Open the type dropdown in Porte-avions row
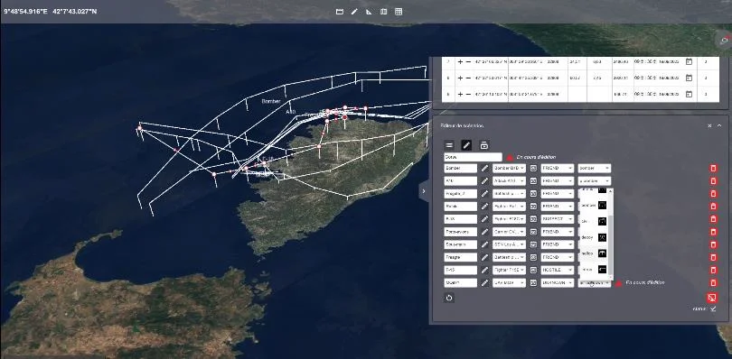Screen dimensions: 732x359 click(509, 232)
